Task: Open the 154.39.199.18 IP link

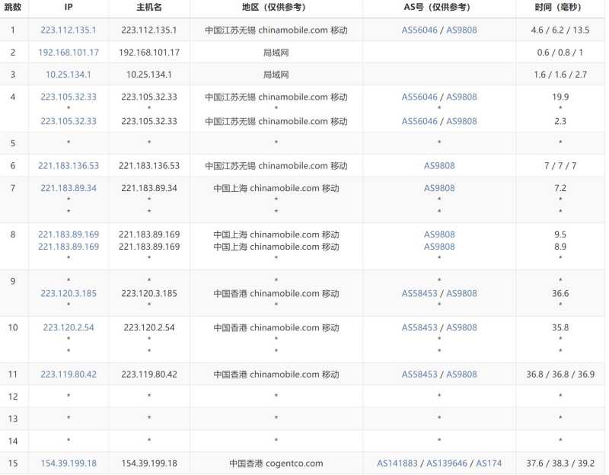Action: pos(69,464)
